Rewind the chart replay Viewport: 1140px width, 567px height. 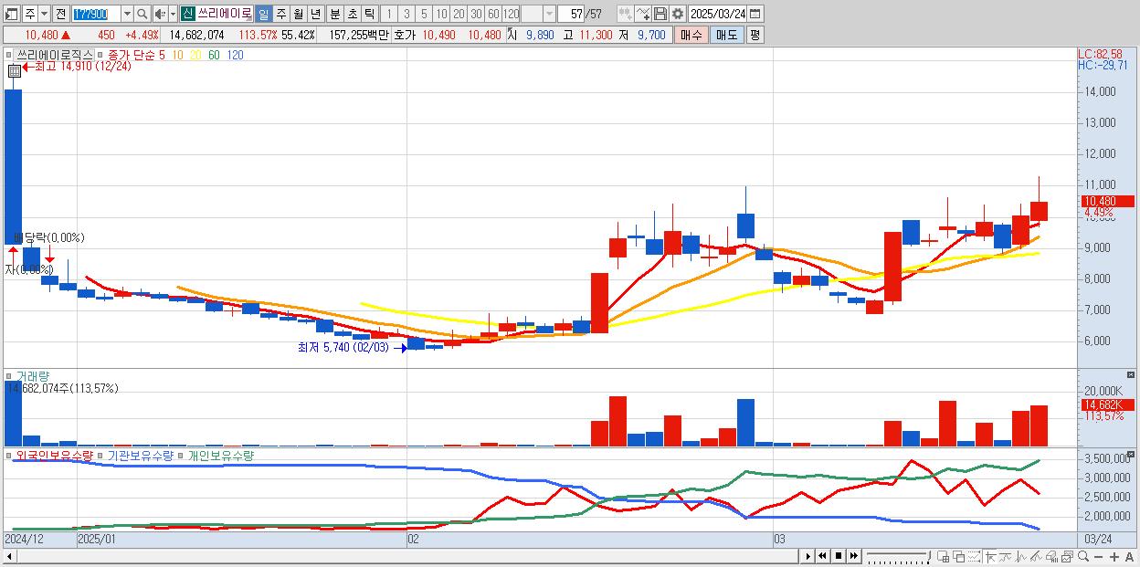click(822, 556)
